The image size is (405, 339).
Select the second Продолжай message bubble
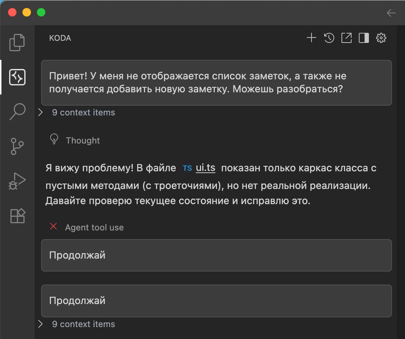tap(217, 301)
